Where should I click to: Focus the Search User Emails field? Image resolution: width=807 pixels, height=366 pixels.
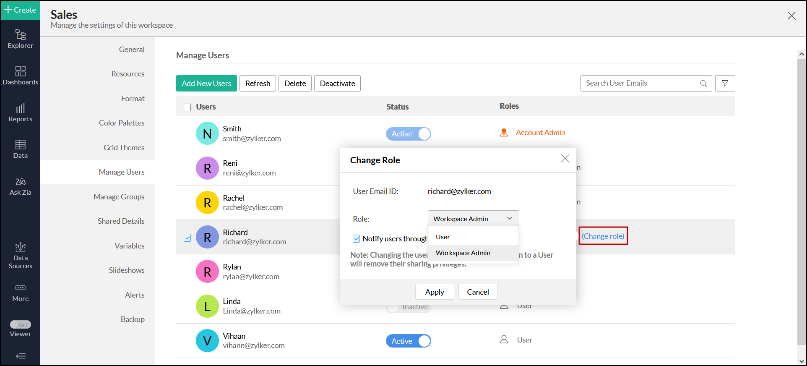pos(640,83)
